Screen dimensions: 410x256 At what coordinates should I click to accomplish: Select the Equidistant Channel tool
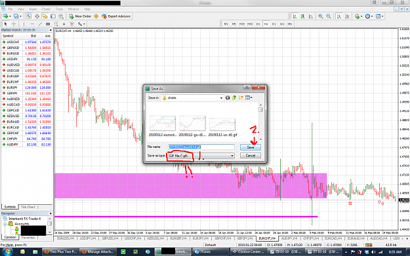48,24
